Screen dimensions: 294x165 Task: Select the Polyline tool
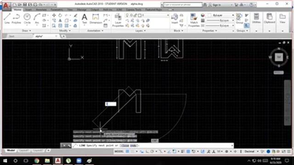[x=17, y=18]
